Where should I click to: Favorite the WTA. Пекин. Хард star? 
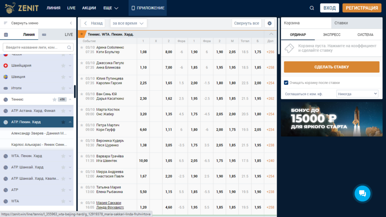point(63,156)
